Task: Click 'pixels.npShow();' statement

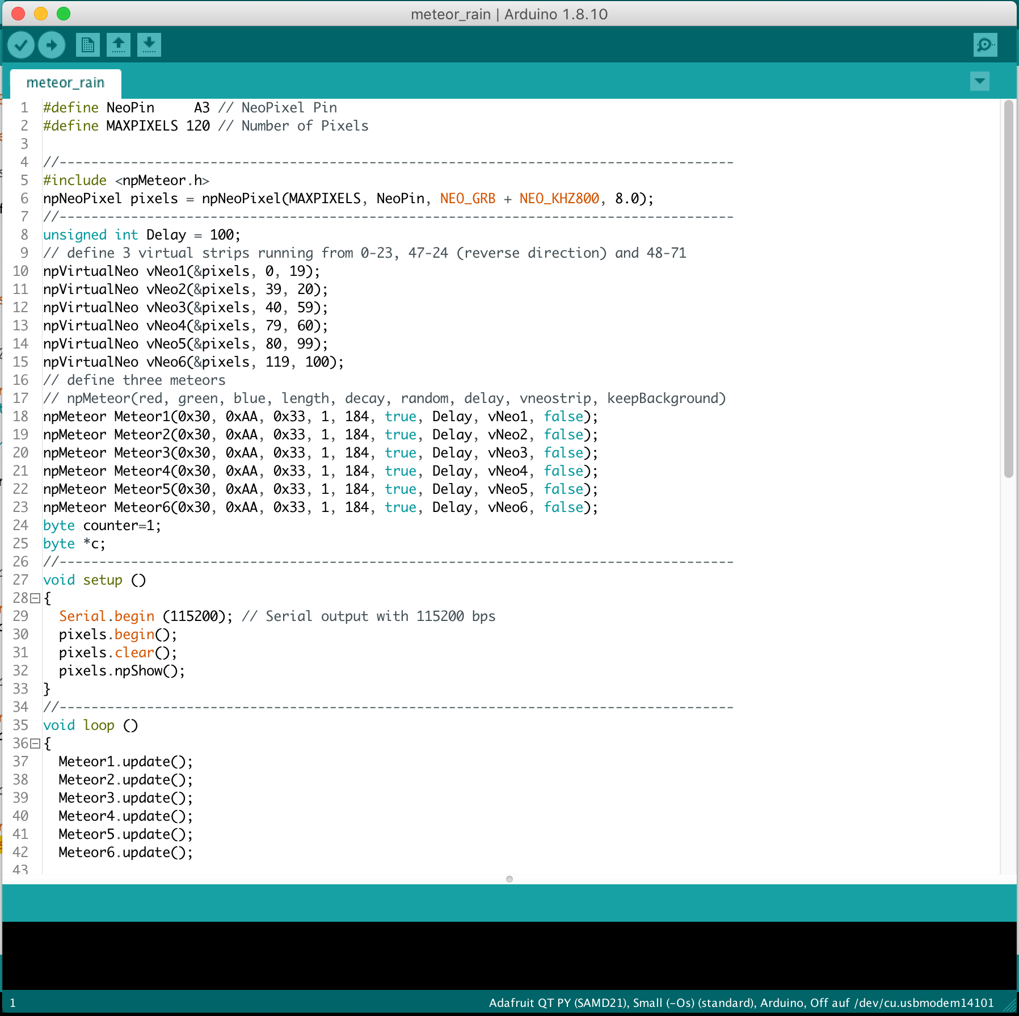Action: [122, 671]
